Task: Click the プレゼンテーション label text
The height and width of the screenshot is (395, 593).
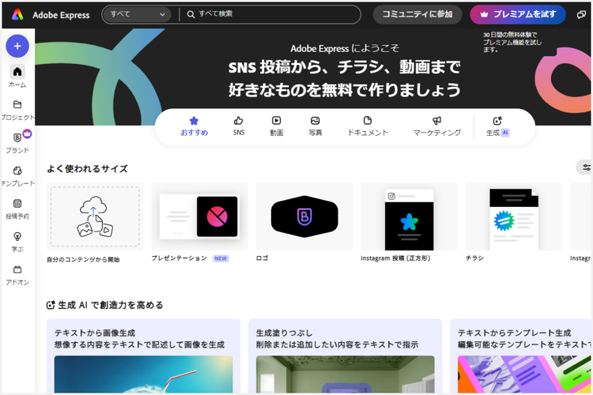Action: click(x=179, y=258)
